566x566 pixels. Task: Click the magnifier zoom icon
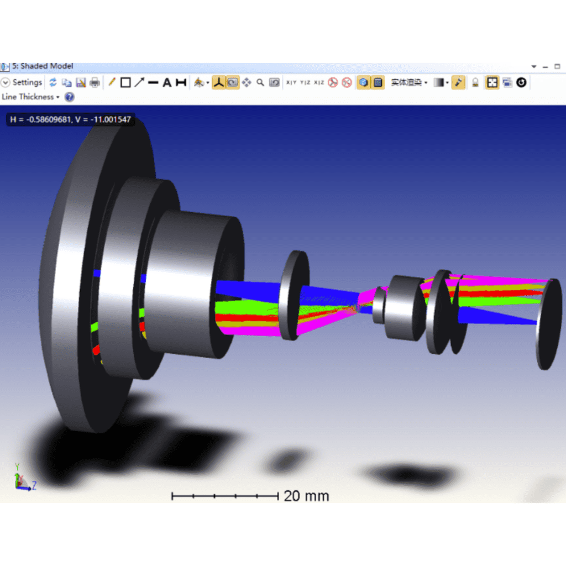pos(260,83)
